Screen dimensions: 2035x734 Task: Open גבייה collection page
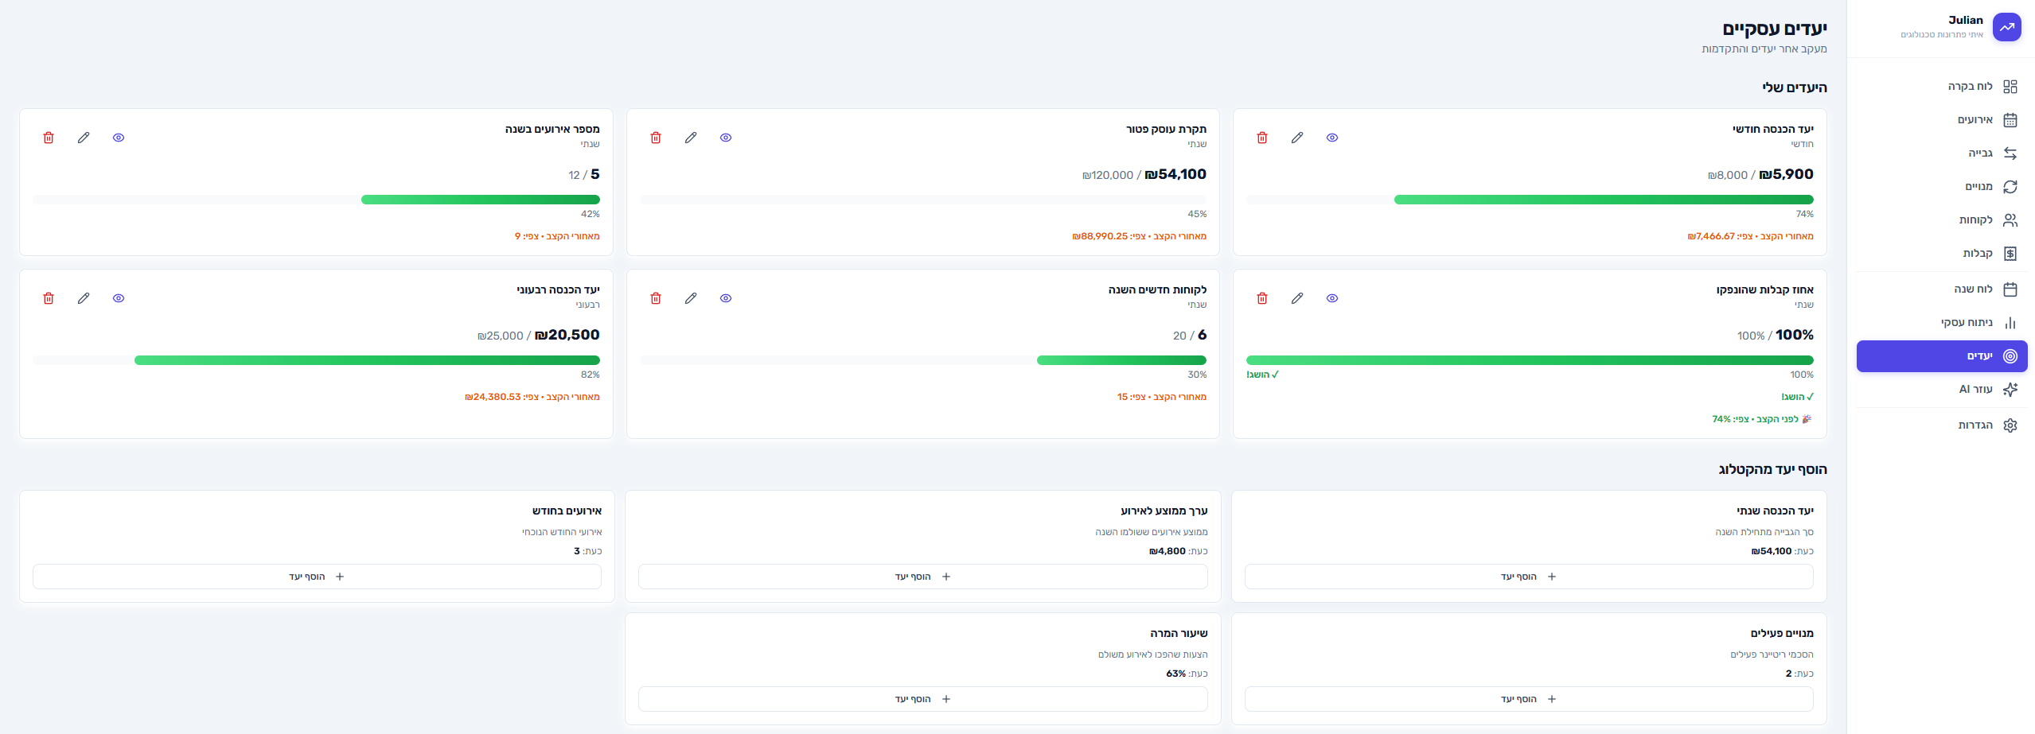click(1942, 153)
